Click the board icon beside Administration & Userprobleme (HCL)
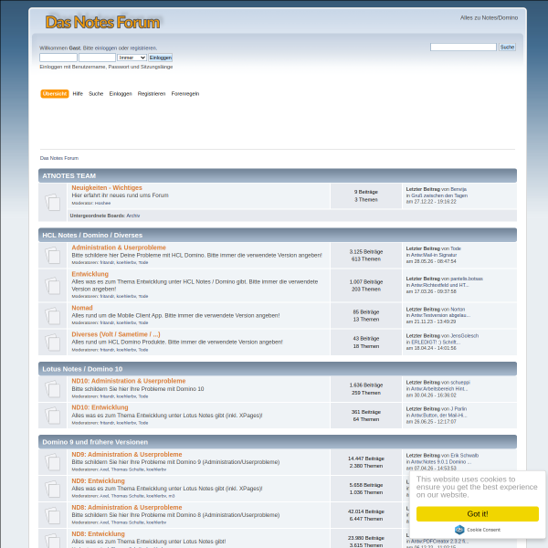Image resolution: width=548 pixels, height=548 pixels. coord(52,255)
